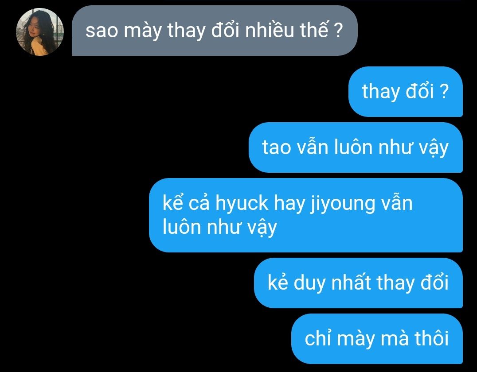
Task: Click the word "tao" in the second sent message
Action: tap(276, 148)
